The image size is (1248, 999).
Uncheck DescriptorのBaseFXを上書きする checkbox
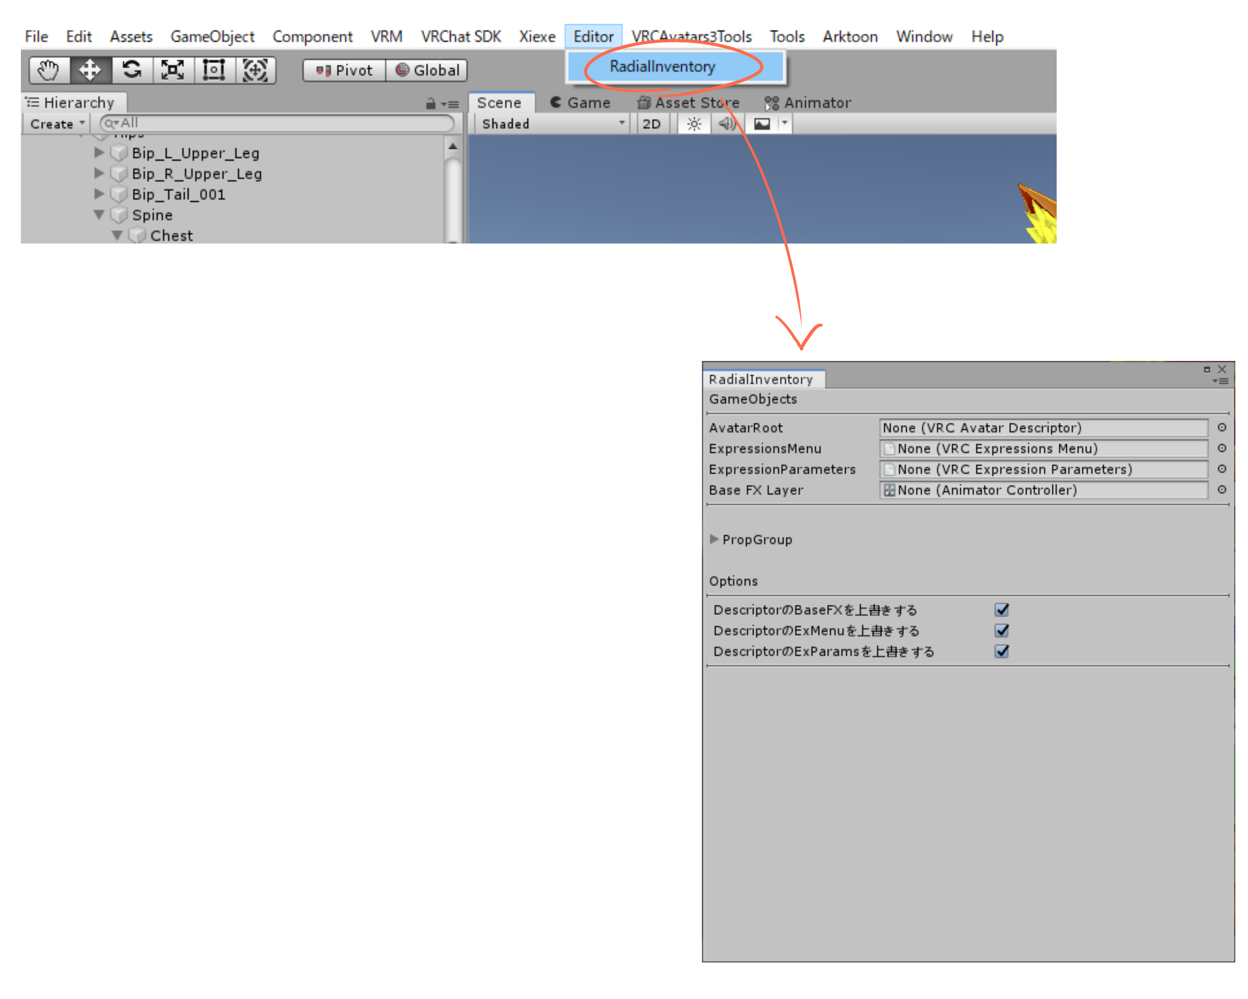tap(1001, 609)
